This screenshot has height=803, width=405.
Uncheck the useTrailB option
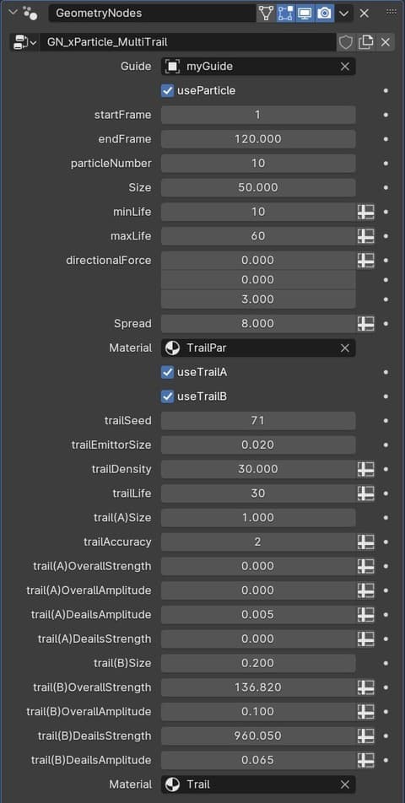[x=167, y=396]
